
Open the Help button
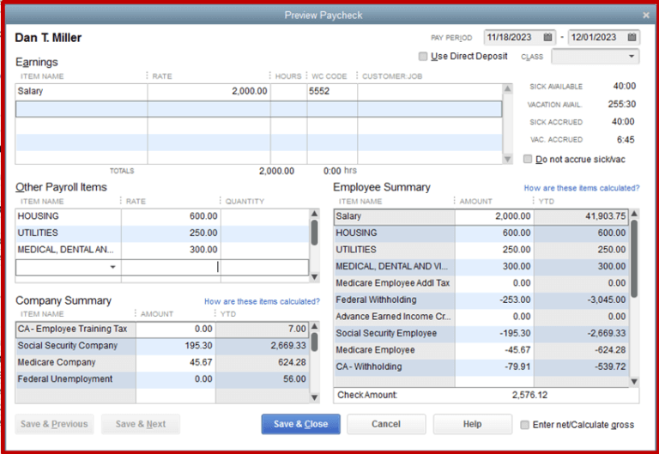(x=473, y=424)
